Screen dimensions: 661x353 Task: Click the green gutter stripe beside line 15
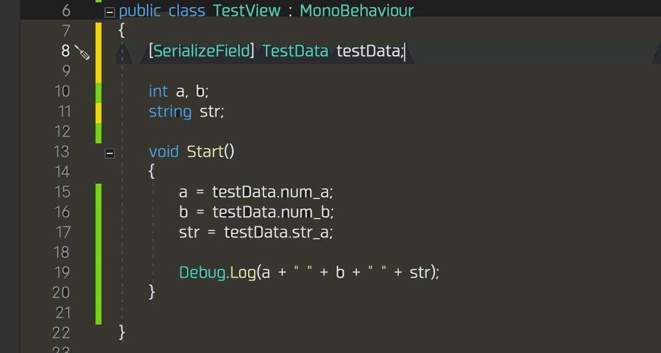tap(98, 192)
